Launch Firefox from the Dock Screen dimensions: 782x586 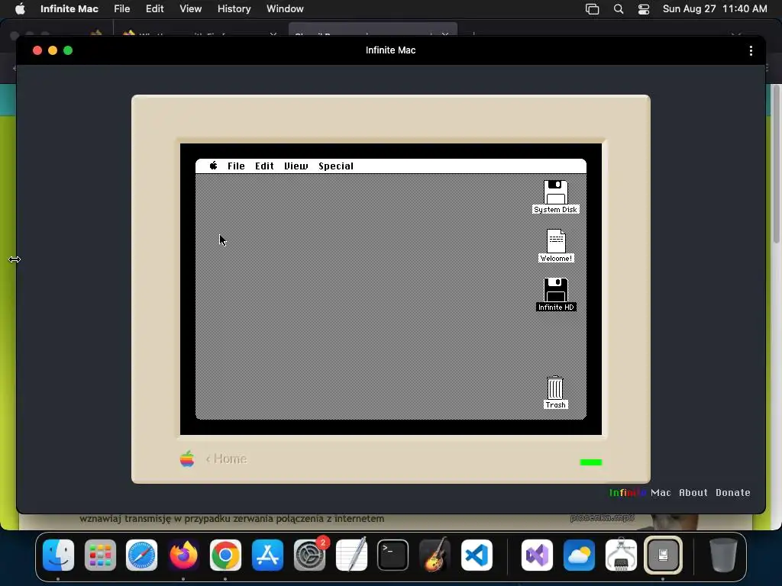183,555
